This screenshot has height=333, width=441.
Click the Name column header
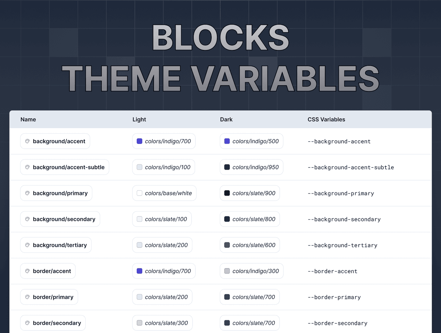tap(28, 119)
